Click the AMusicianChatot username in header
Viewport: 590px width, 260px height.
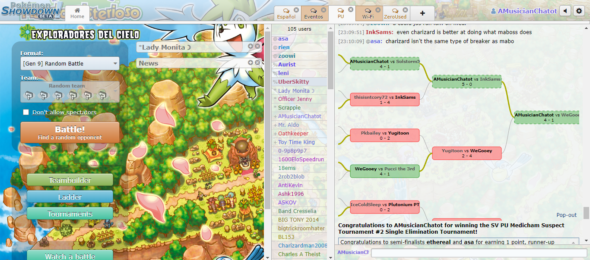click(x=524, y=11)
